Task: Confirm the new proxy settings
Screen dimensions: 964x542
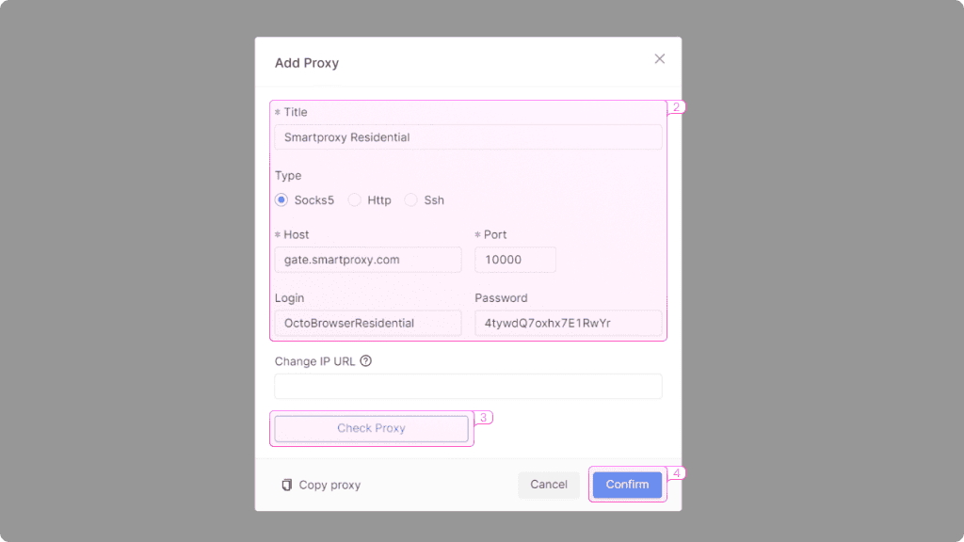Action: point(627,484)
